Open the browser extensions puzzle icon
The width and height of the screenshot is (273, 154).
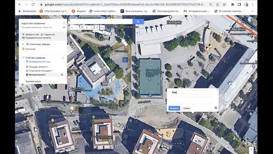[232, 5]
